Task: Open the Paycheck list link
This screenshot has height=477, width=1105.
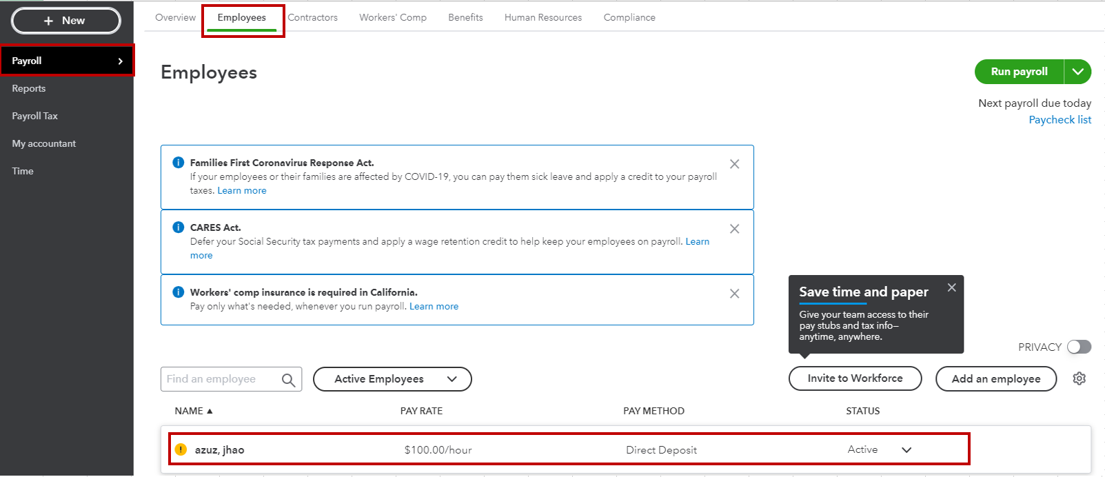Action: pos(1060,120)
